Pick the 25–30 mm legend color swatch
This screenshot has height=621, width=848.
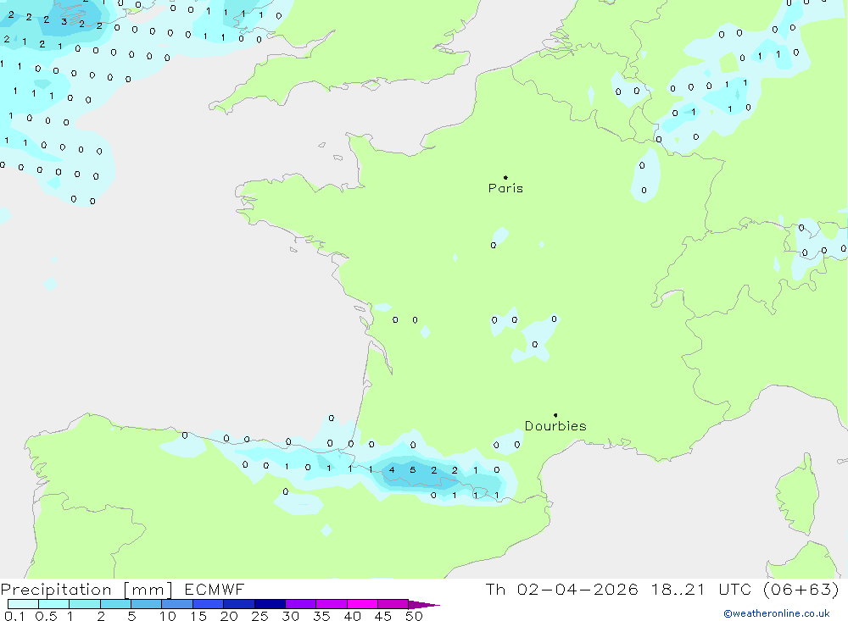[270, 604]
